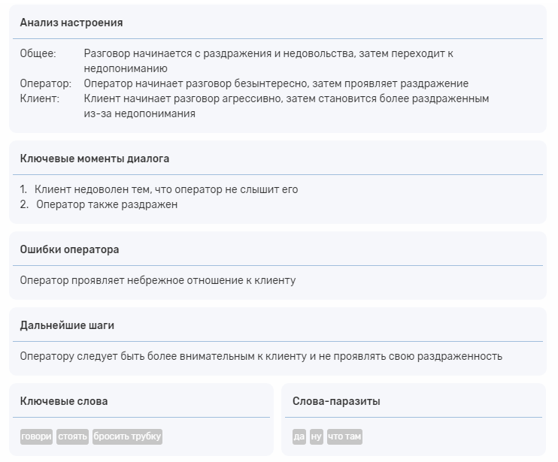
Task: Select the 'что там' filler word tag
Action: 344,436
